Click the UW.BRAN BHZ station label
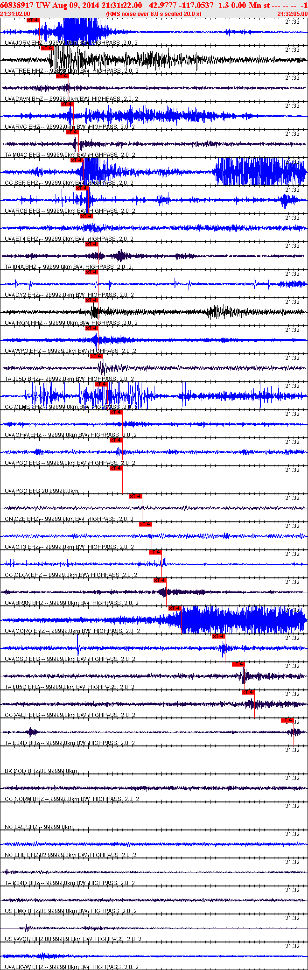308x970 pixels. pyautogui.click(x=24, y=603)
